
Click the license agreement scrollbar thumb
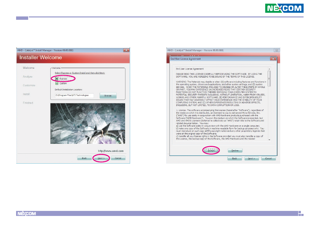(269, 78)
